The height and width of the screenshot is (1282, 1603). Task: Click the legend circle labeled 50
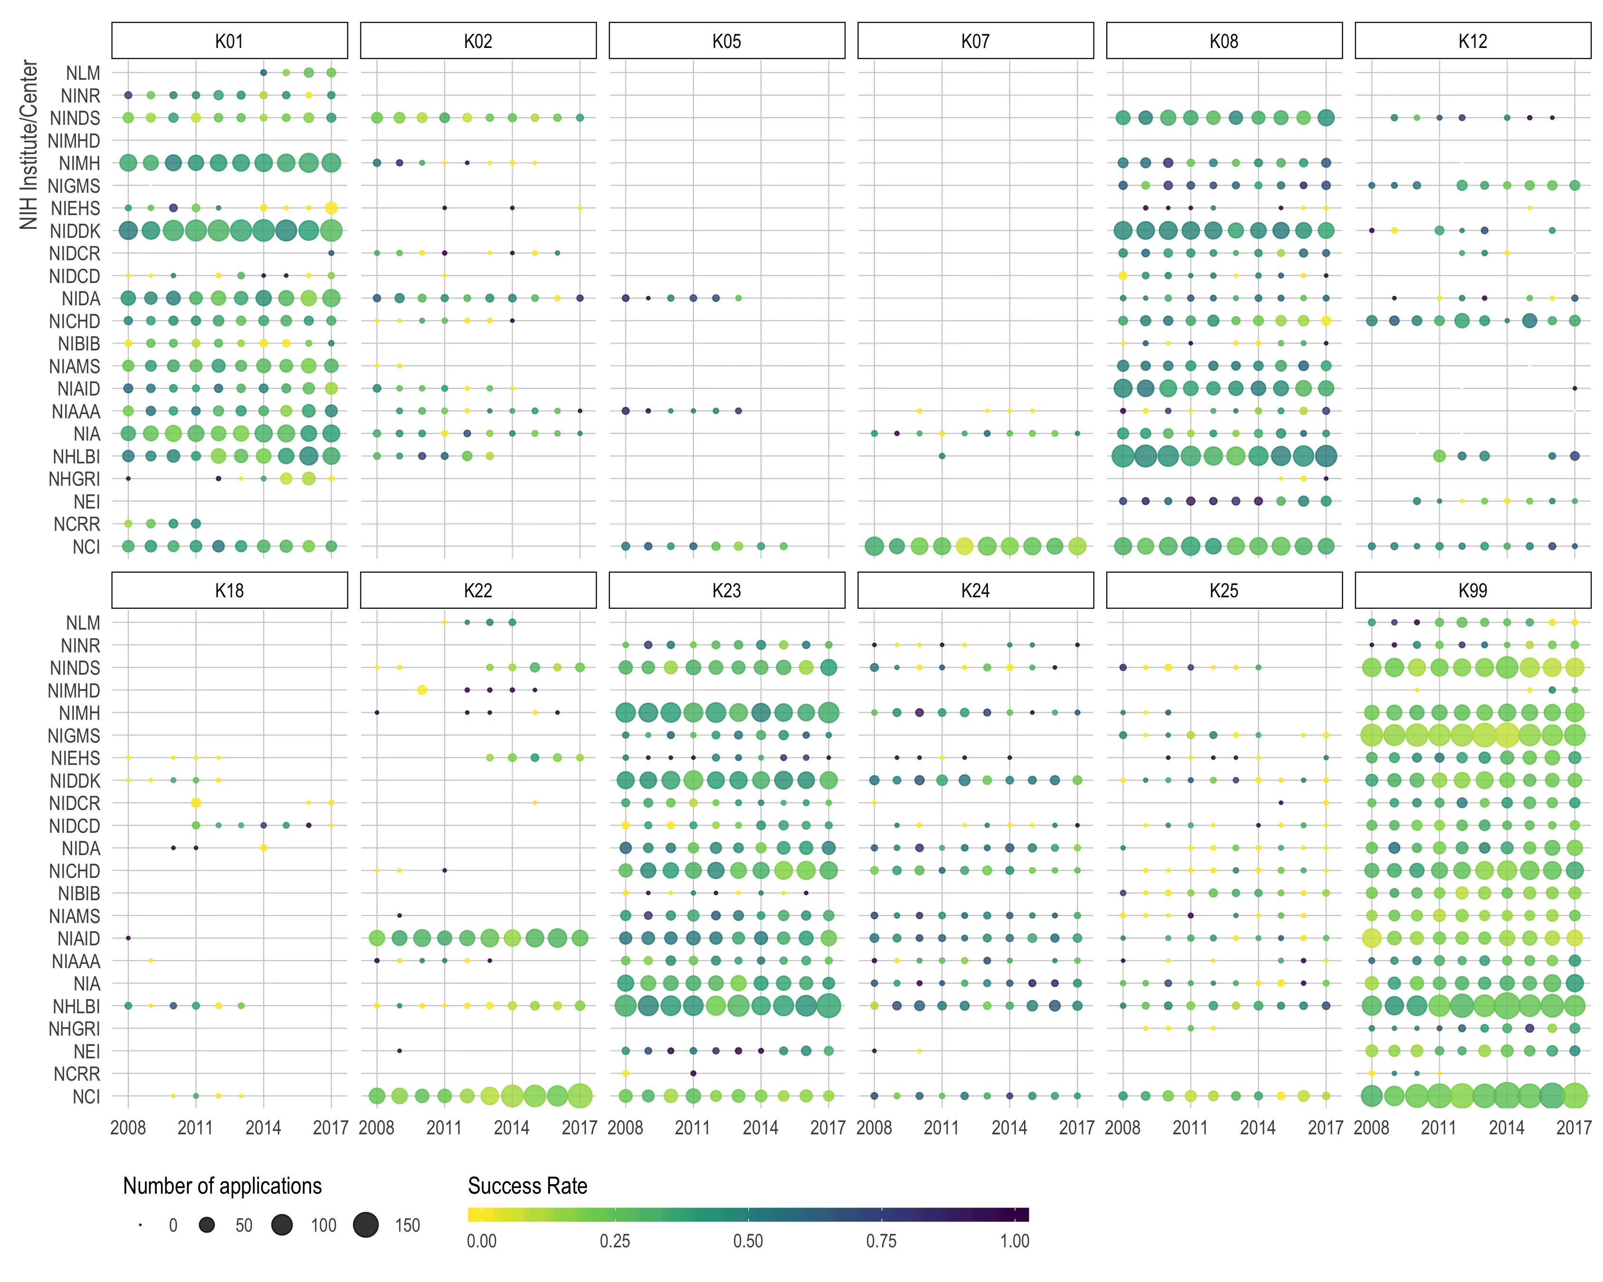point(207,1225)
